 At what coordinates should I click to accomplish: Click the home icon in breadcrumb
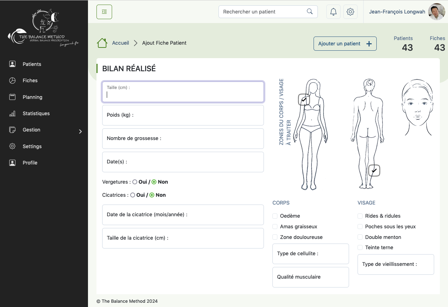102,43
